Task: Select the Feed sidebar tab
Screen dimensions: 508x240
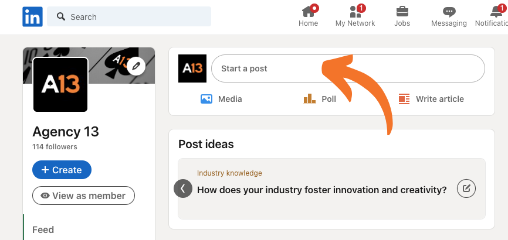Action: coord(43,229)
